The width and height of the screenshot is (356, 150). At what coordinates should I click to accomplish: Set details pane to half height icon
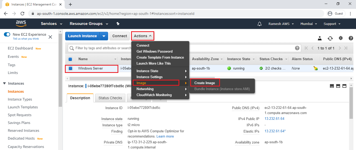coord(338,86)
